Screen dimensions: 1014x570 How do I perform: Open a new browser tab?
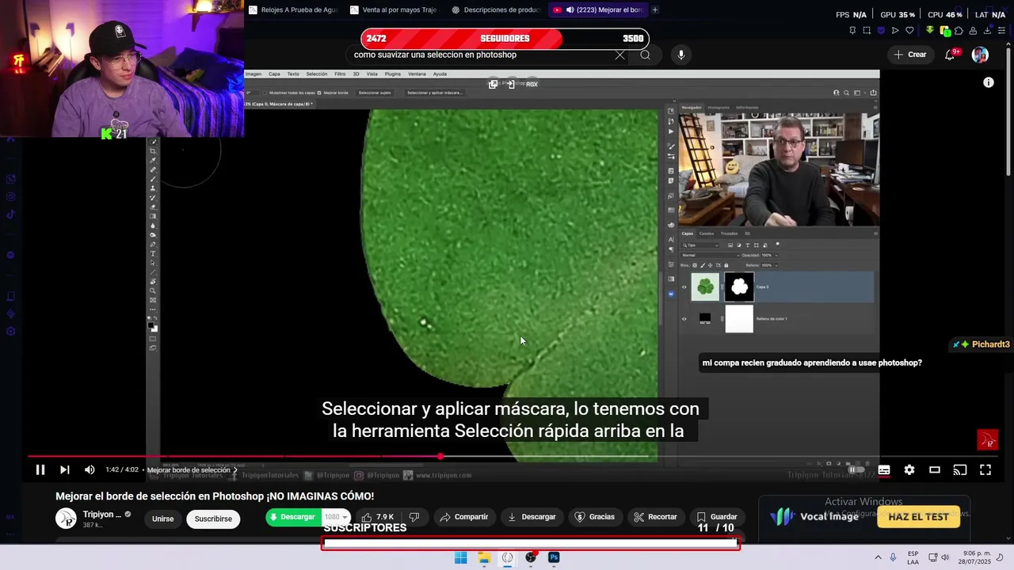coord(654,9)
